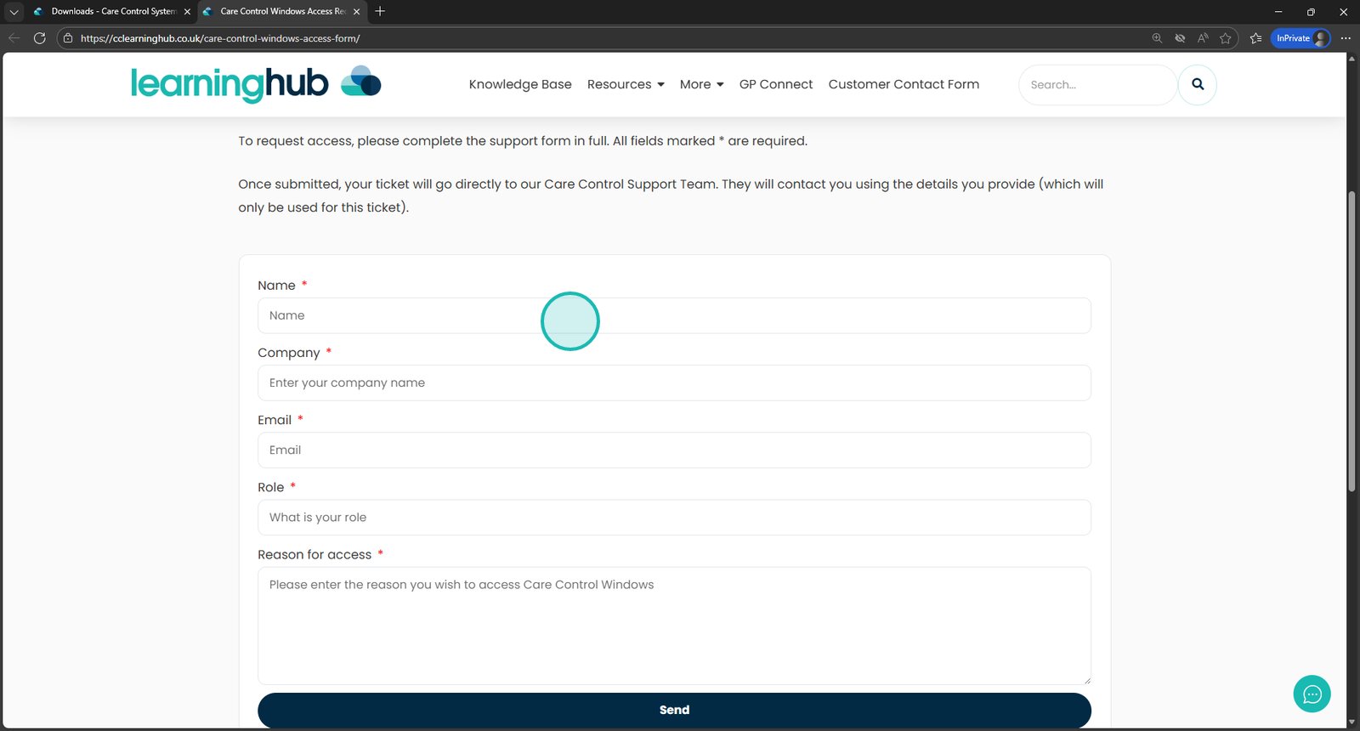
Task: Click the restore window button
Action: (x=1311, y=12)
